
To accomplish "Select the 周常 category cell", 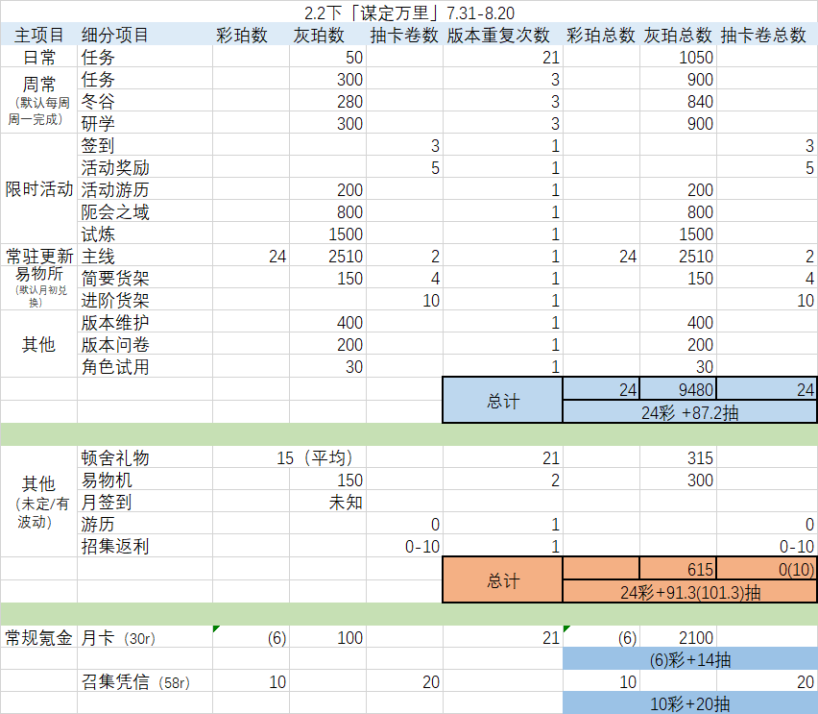I will (x=39, y=100).
